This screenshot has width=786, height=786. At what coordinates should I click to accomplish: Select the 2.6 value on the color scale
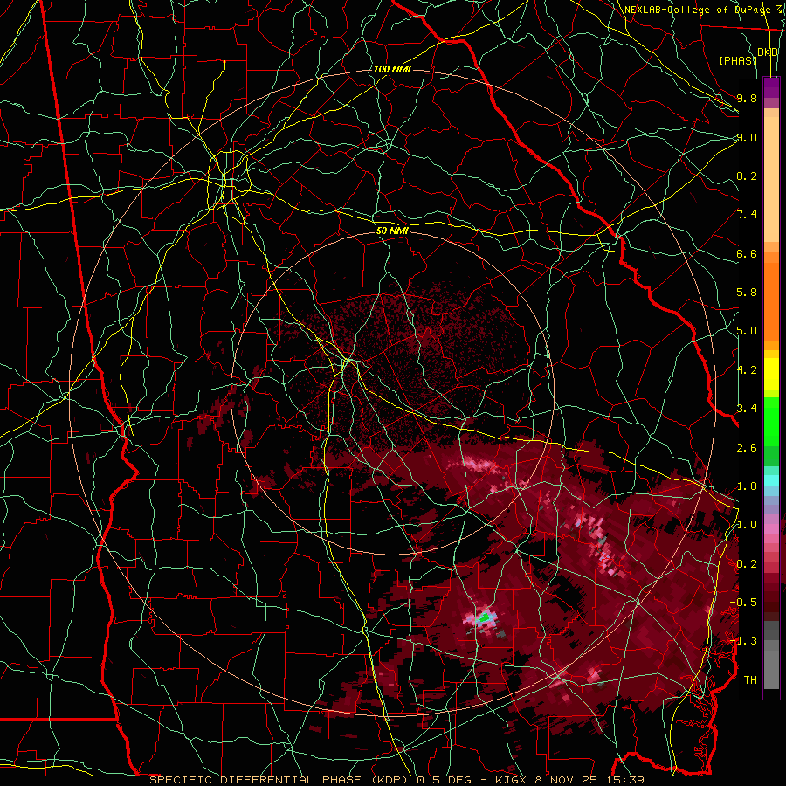[x=747, y=448]
